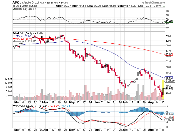This screenshot has width=175, height=132.
Task: Click the red -1.139 signal tag on MACD axis
Action: point(169,118)
